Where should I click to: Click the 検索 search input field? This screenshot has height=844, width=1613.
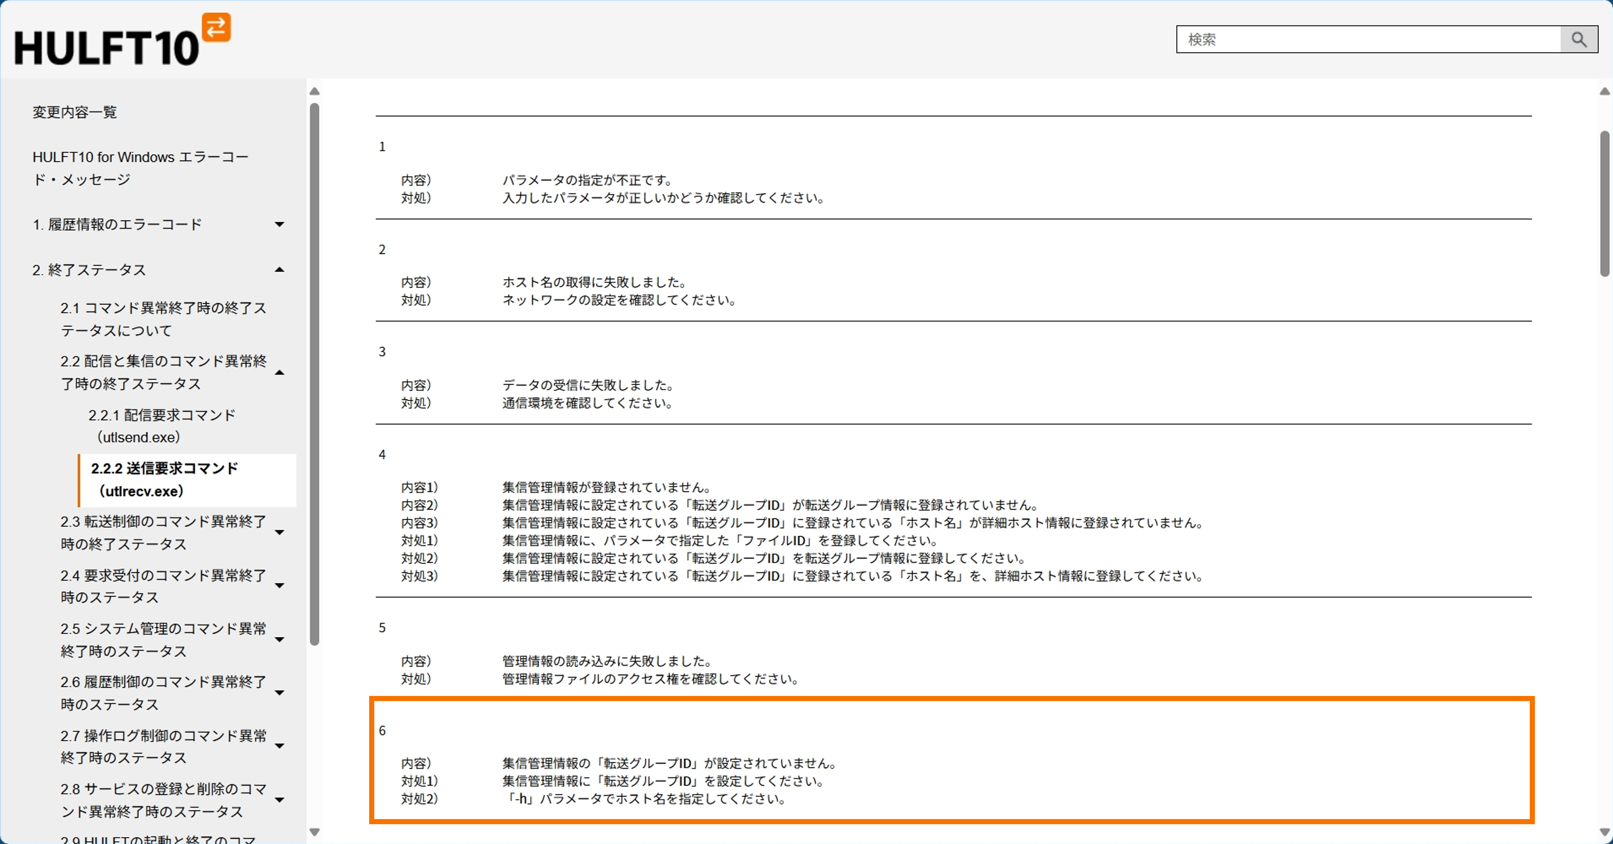[1368, 40]
